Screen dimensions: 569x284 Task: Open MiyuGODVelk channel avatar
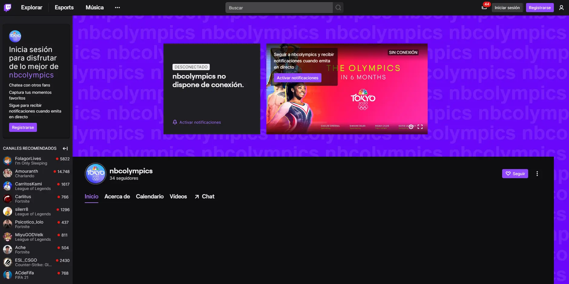pyautogui.click(x=8, y=237)
